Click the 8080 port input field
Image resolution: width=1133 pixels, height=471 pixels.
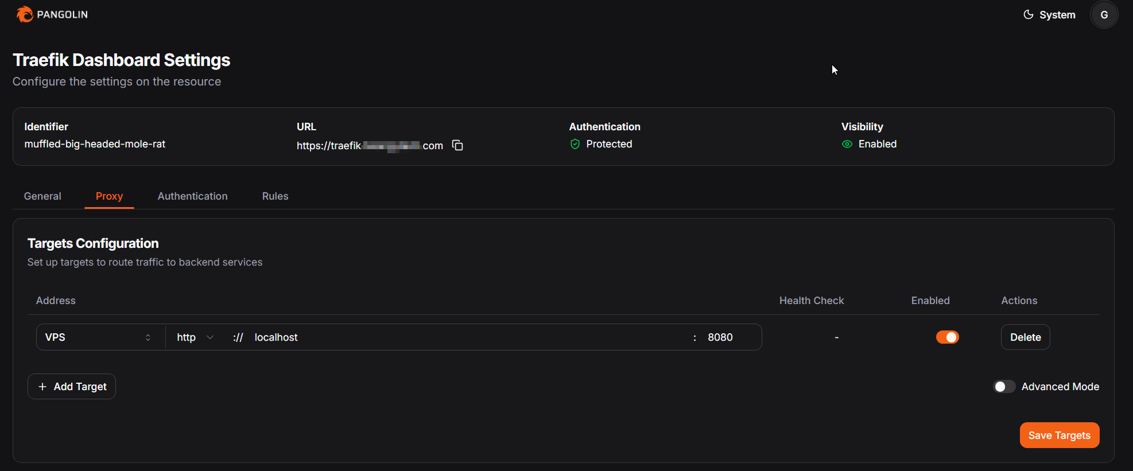pyautogui.click(x=731, y=337)
